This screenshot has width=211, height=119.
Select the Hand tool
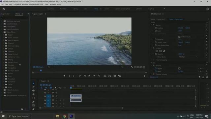tap(33, 109)
